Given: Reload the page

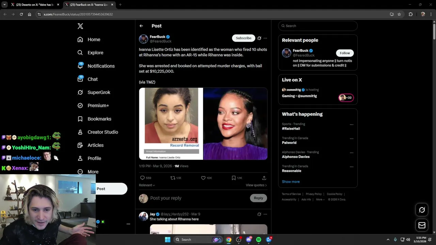Looking at the screenshot, I should coord(21,14).
